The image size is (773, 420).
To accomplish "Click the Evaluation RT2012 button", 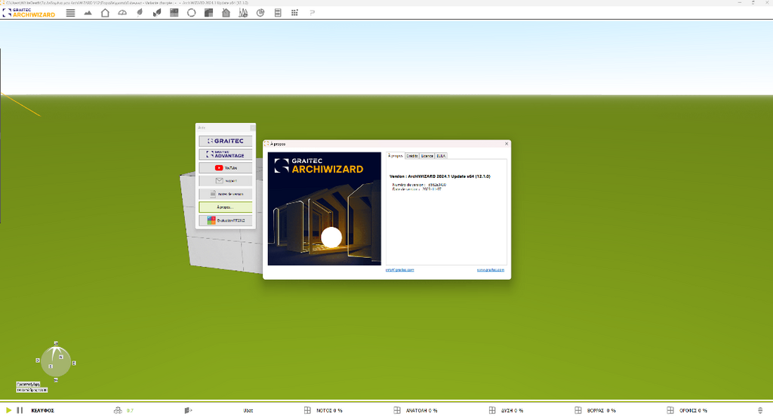I will coord(226,220).
